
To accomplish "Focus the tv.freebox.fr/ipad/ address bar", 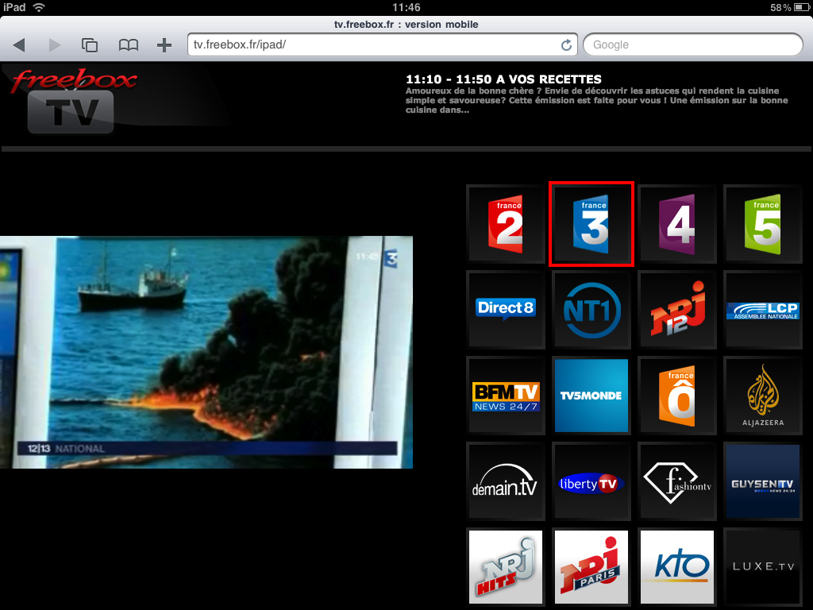I will click(x=382, y=44).
